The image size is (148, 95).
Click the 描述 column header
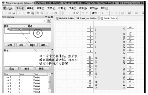point(39,26)
